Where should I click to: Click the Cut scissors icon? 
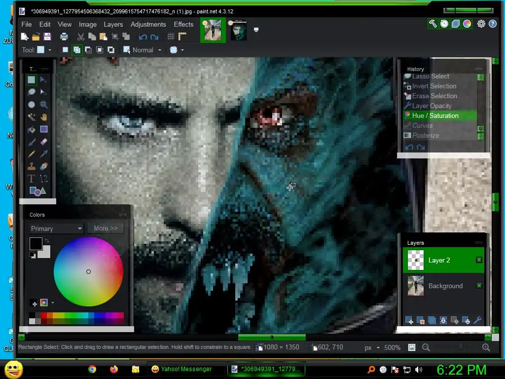tap(80, 37)
